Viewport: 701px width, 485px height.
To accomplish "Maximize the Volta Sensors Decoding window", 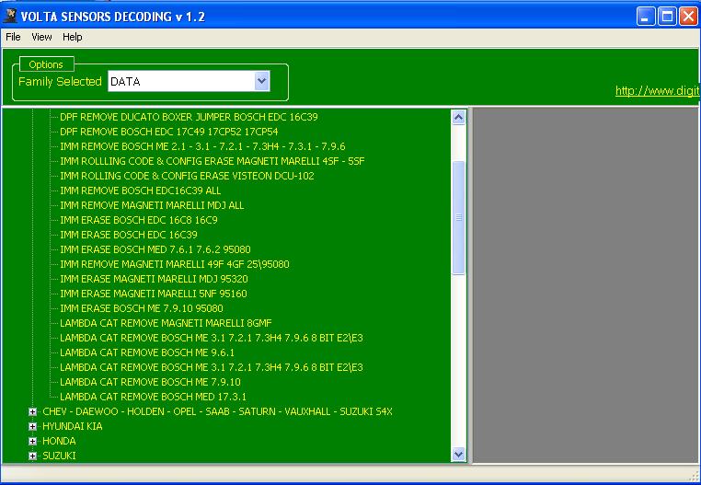I will pyautogui.click(x=667, y=17).
